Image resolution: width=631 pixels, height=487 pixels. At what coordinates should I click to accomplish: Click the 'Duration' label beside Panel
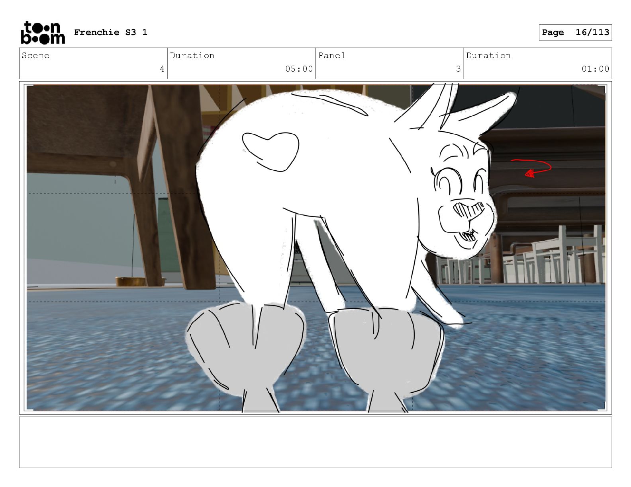click(x=488, y=55)
